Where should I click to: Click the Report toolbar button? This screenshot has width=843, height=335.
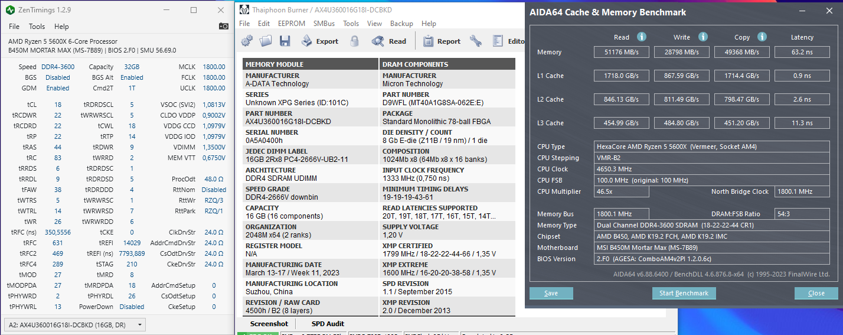click(x=440, y=41)
